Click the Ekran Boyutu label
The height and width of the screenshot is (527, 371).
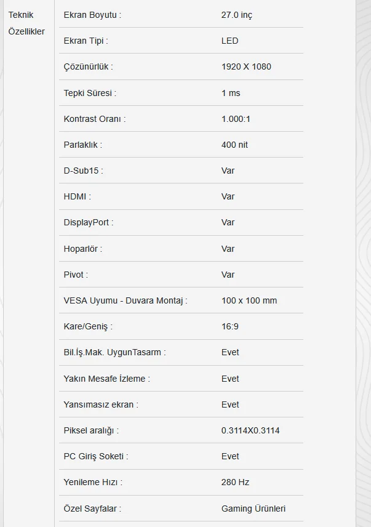[92, 15]
